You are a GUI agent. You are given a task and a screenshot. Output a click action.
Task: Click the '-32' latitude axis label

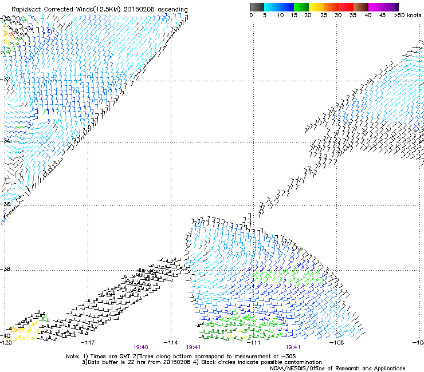(x=5, y=79)
